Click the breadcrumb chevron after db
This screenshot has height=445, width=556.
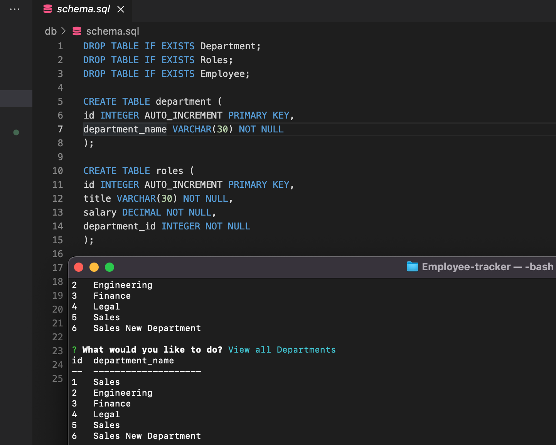(x=64, y=31)
